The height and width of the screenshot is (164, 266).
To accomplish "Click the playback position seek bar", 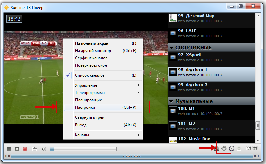I will click(x=132, y=156).
